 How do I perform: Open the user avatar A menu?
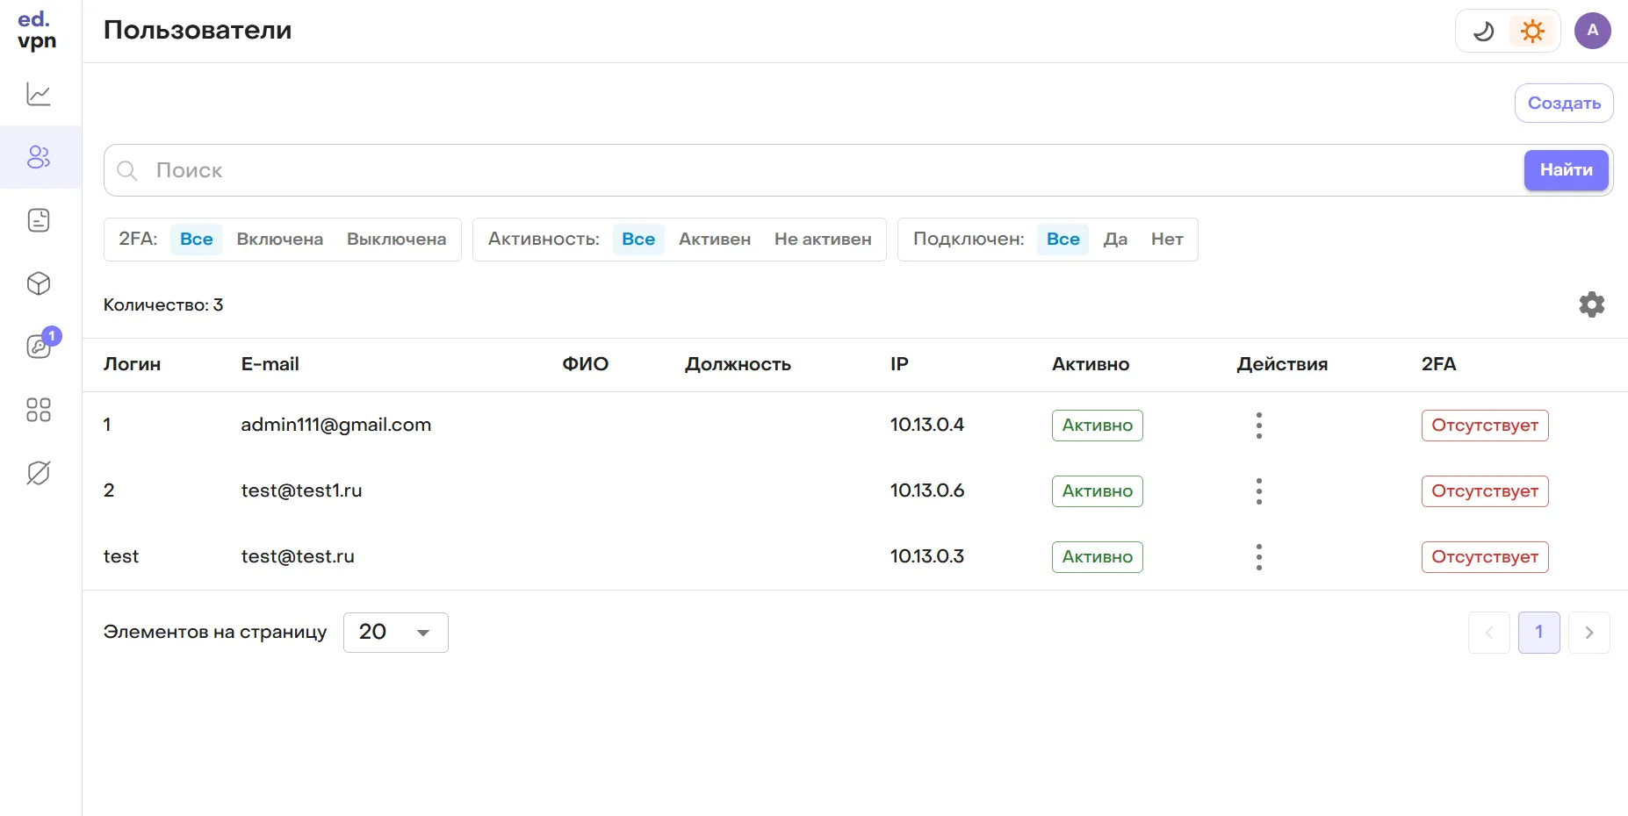[1592, 31]
